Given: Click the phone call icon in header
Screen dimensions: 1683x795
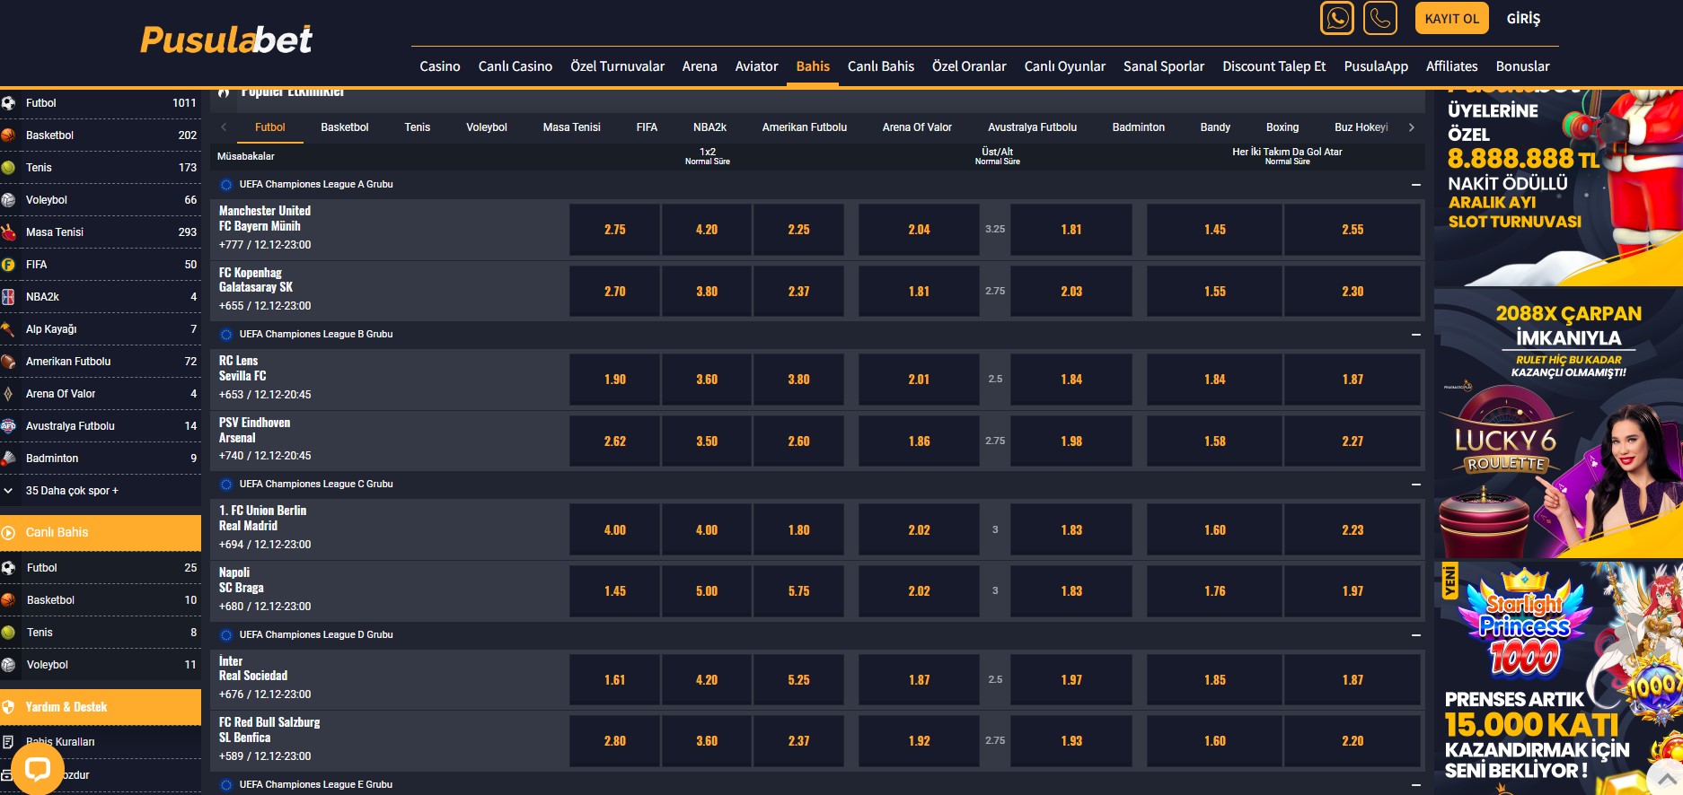Looking at the screenshot, I should point(1380,18).
